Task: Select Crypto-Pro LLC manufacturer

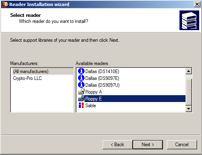Action: tap(27, 78)
